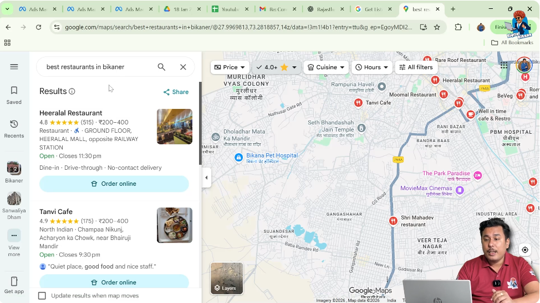Image resolution: width=540 pixels, height=303 pixels.
Task: Click the Rare Roof Restaurant map pin
Action: pyautogui.click(x=427, y=59)
